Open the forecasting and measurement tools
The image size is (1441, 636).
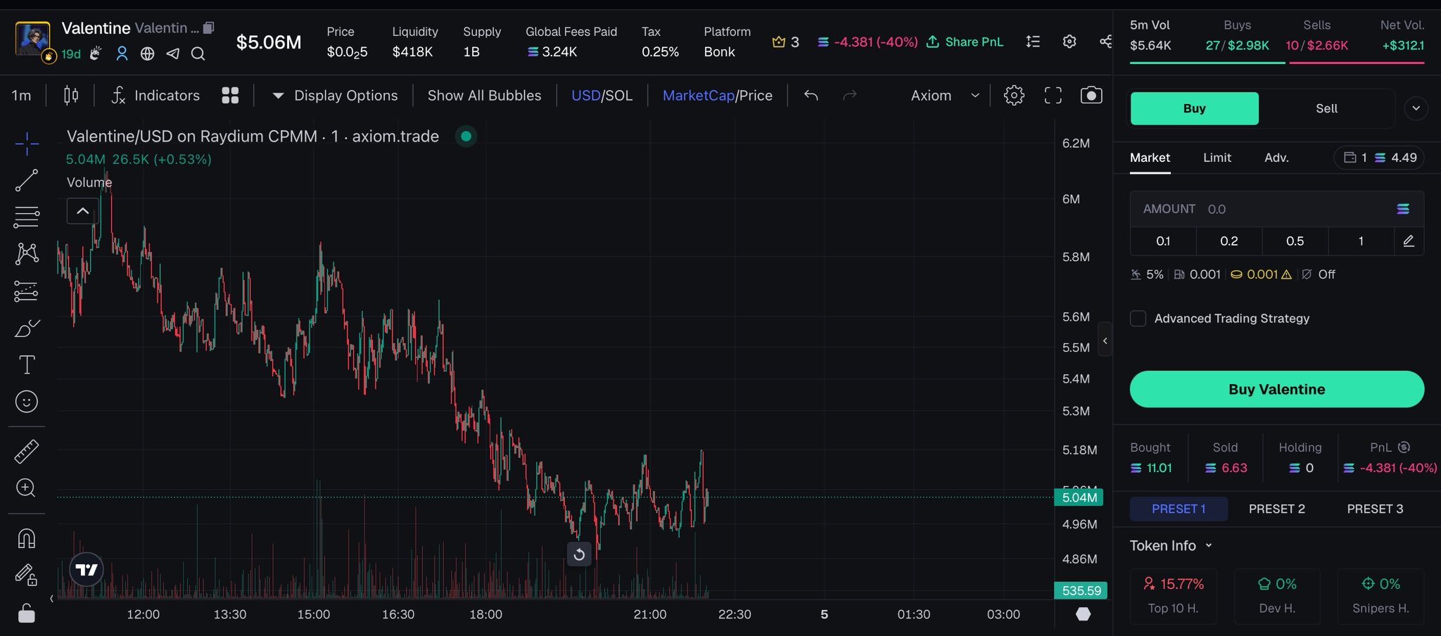(27, 291)
